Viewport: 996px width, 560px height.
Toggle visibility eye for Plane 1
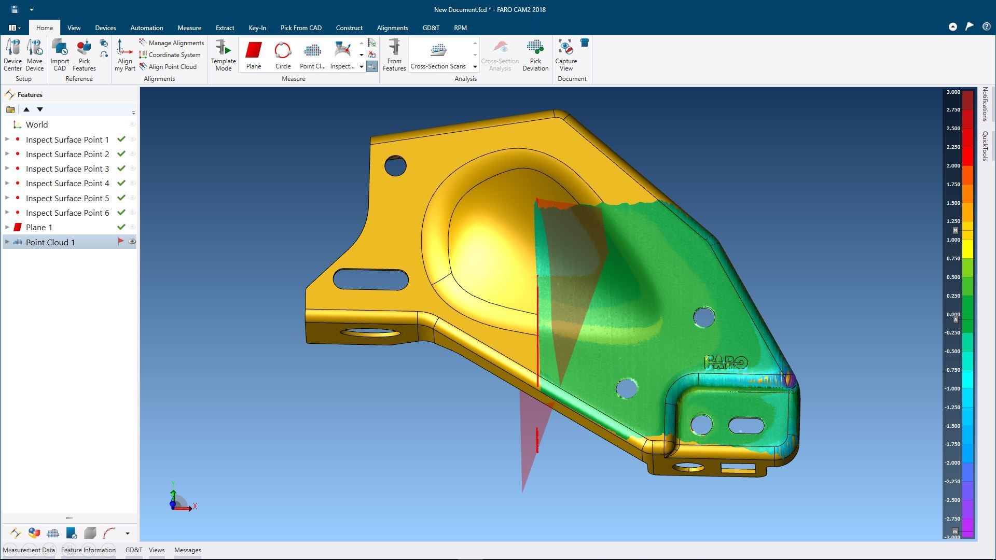point(132,227)
